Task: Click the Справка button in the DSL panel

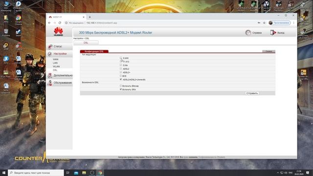Action: coord(268,51)
